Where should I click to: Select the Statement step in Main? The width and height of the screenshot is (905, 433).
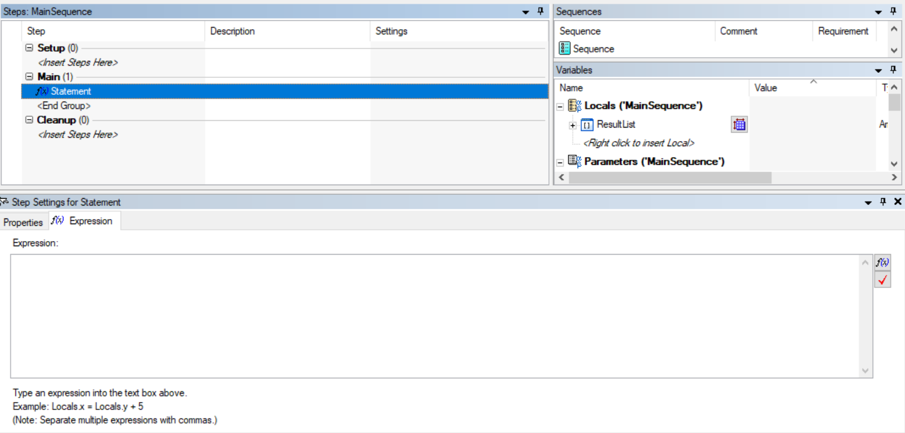71,91
